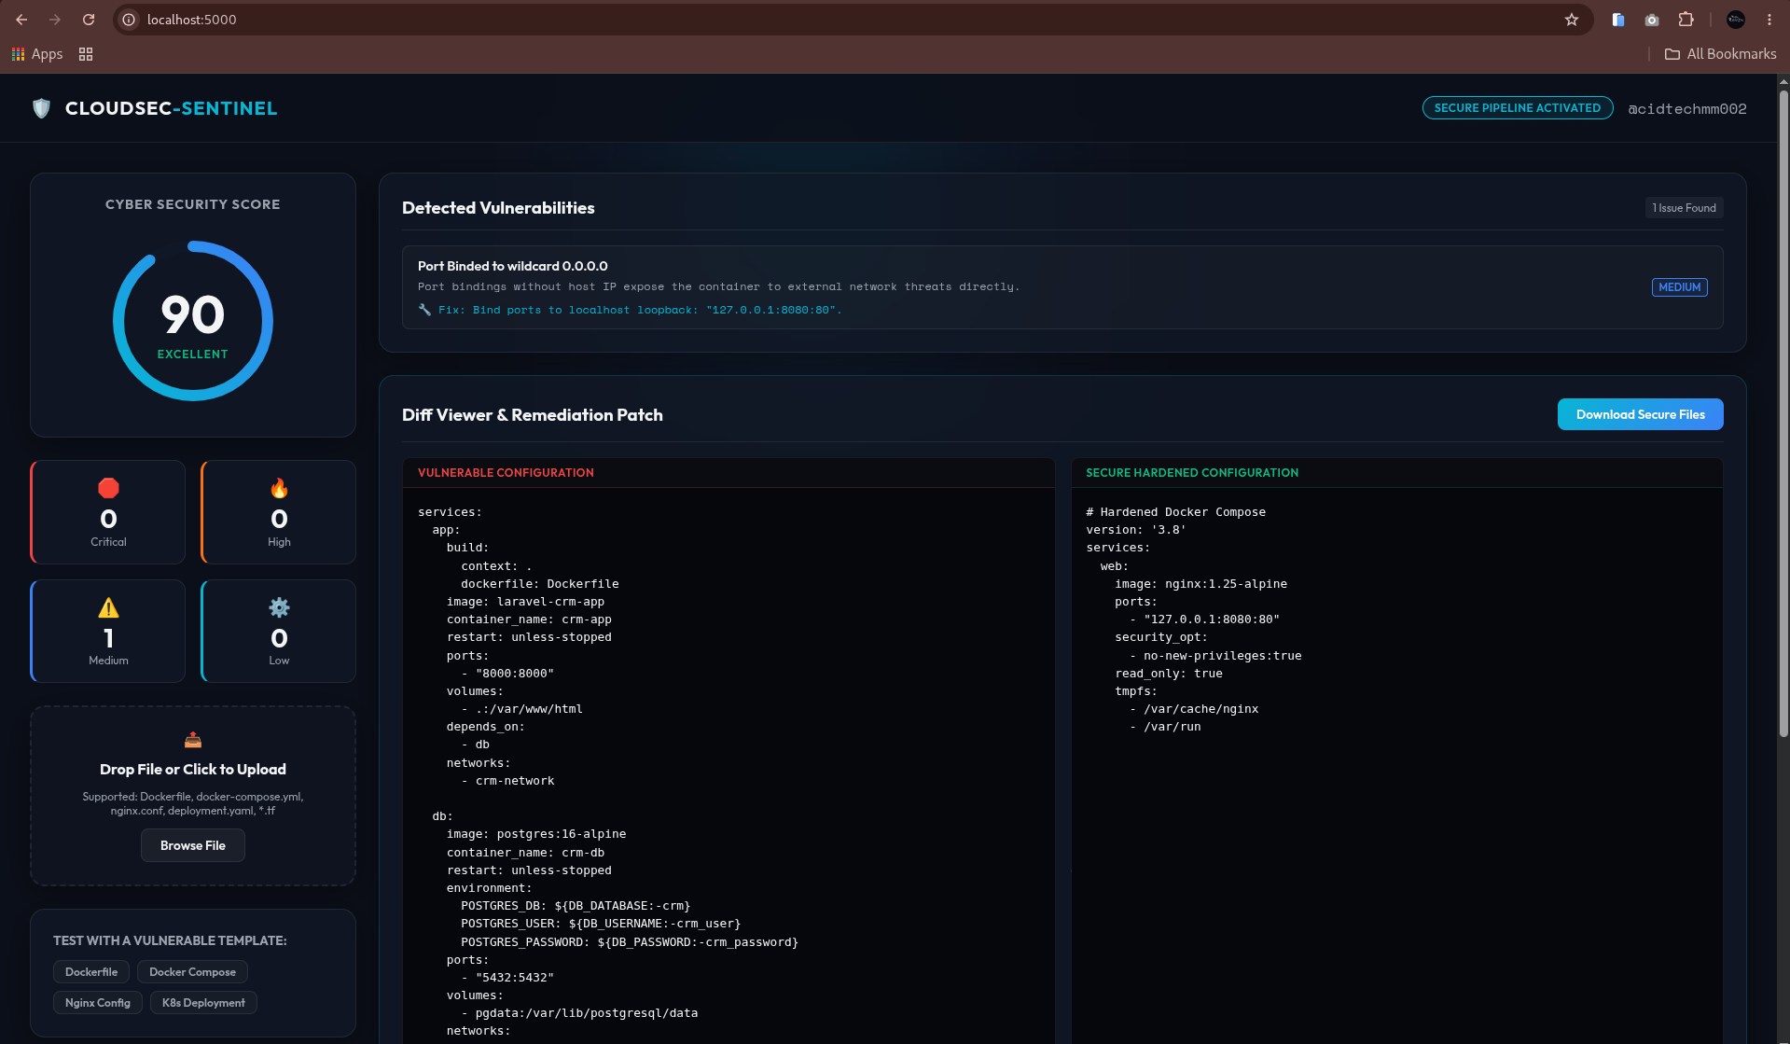Click the Critical count card
The height and width of the screenshot is (1044, 1790).
coord(108,512)
